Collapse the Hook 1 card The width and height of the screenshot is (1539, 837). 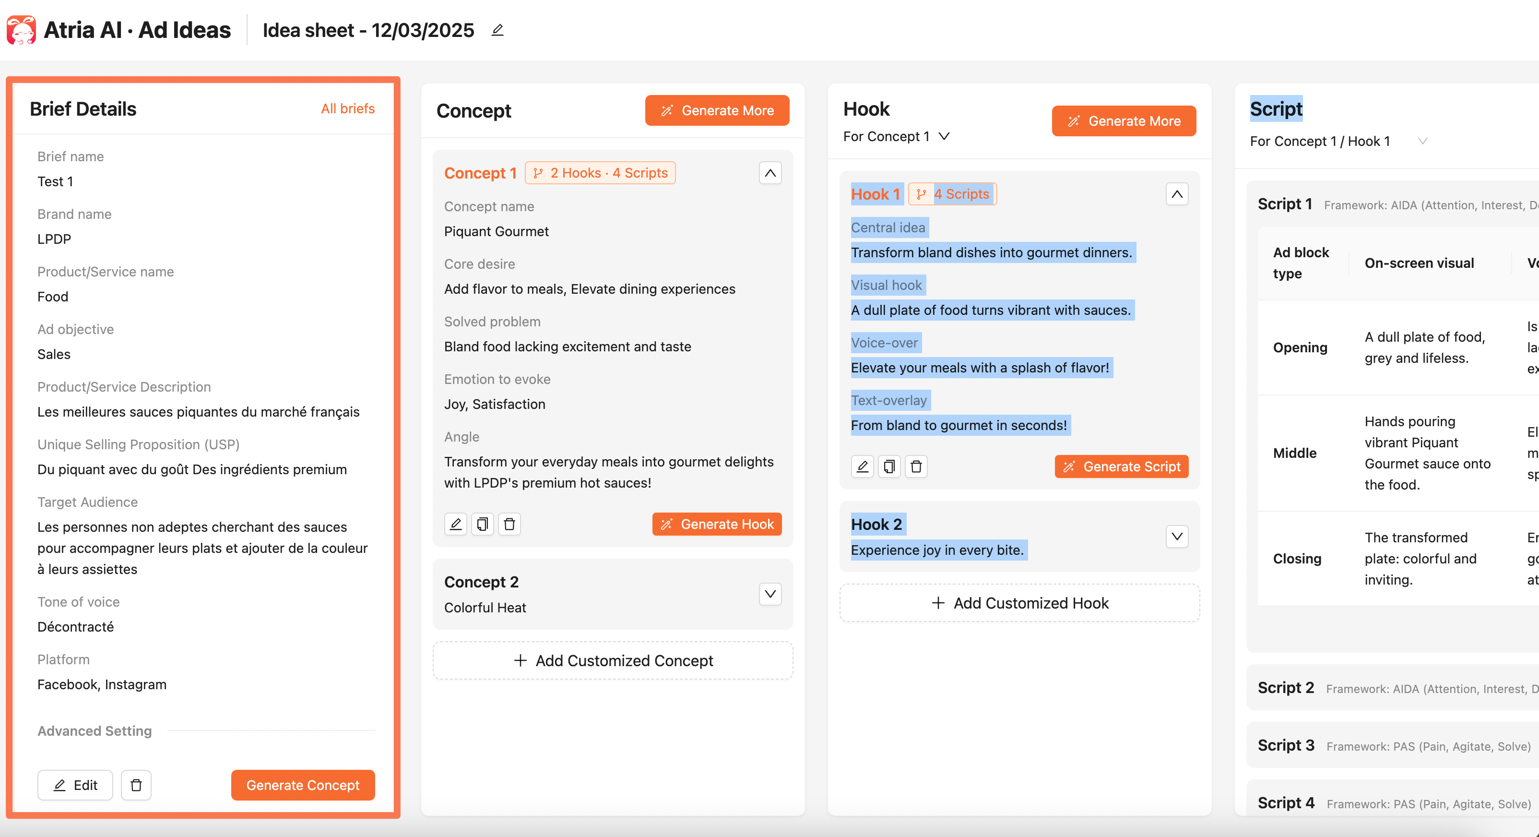coord(1177,194)
